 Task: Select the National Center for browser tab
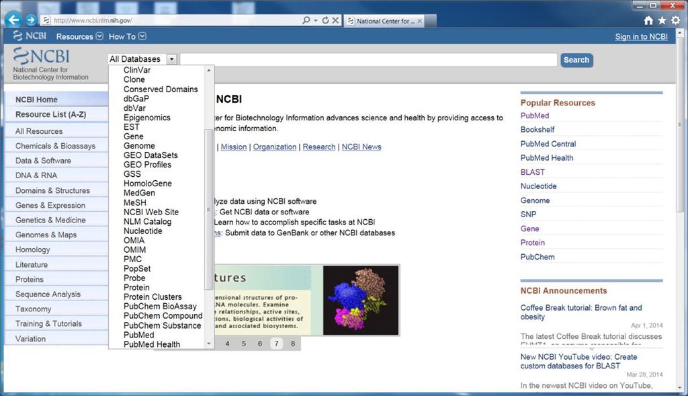click(x=382, y=21)
